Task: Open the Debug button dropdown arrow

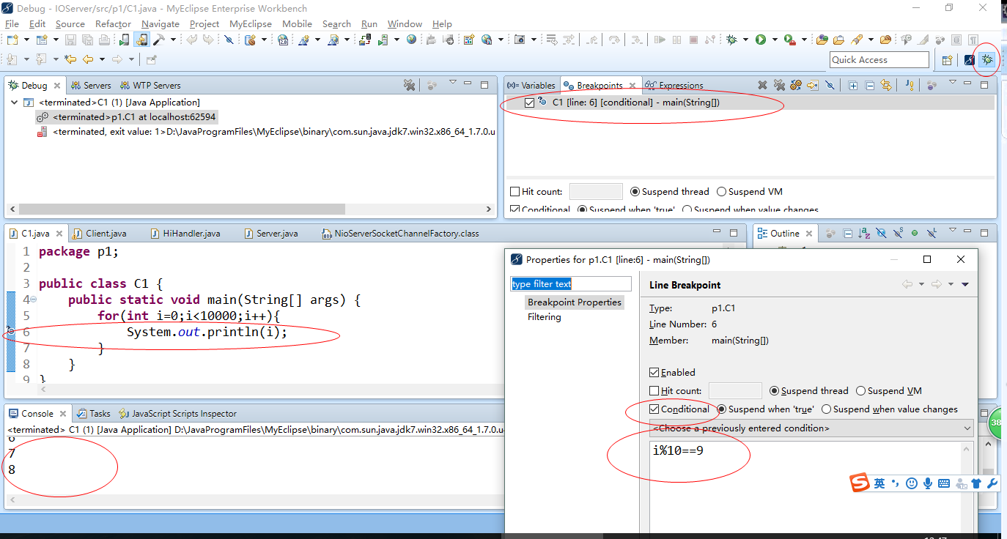Action: 746,40
